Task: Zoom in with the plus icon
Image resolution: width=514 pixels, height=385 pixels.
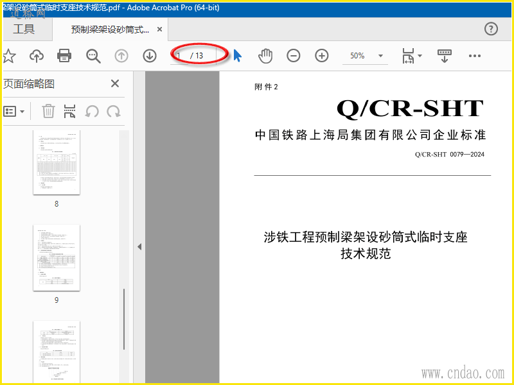Action: pos(322,56)
